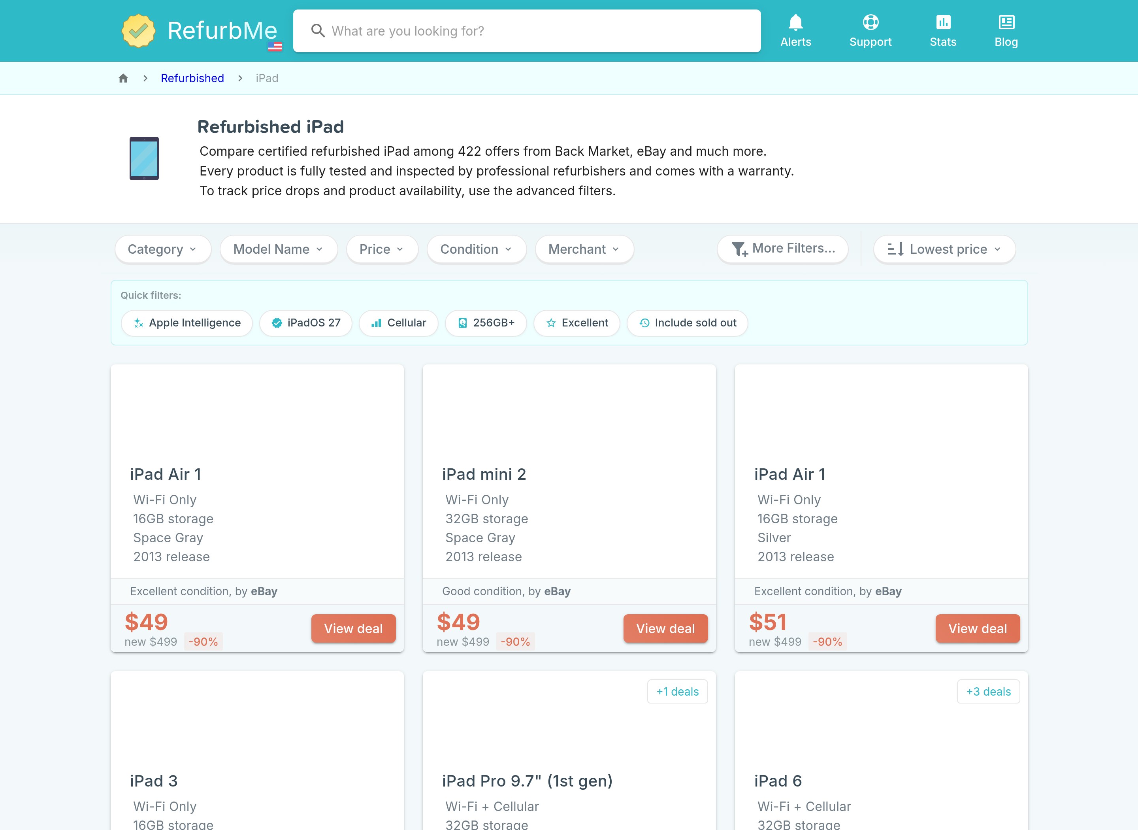Toggle the Excellent quick filter
The height and width of the screenshot is (830, 1138).
(577, 323)
